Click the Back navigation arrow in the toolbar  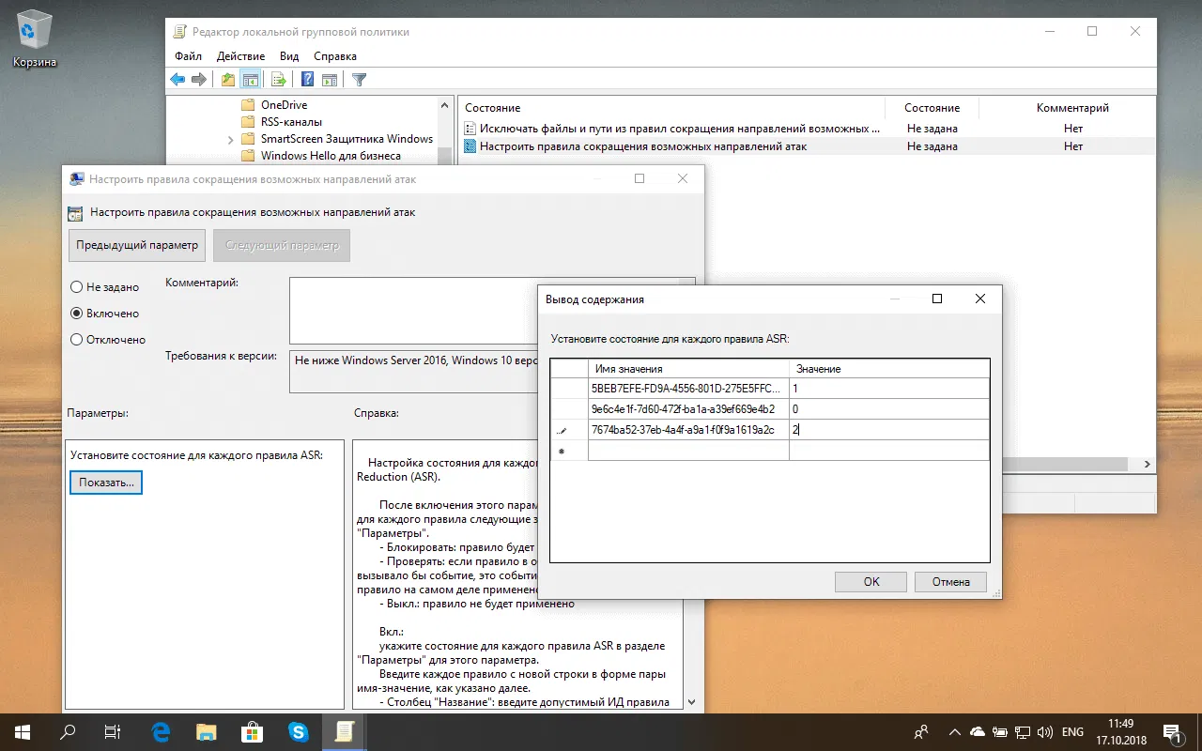coord(177,79)
